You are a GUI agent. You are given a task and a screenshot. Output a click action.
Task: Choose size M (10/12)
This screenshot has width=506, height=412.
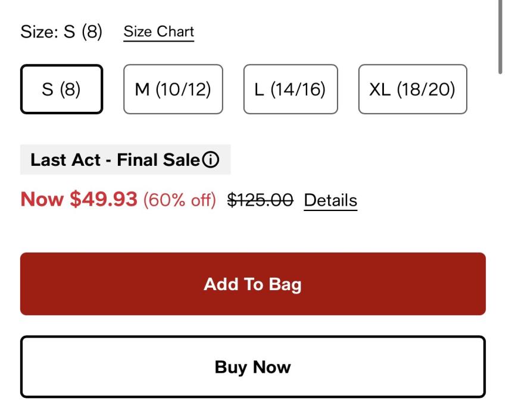[x=173, y=89]
